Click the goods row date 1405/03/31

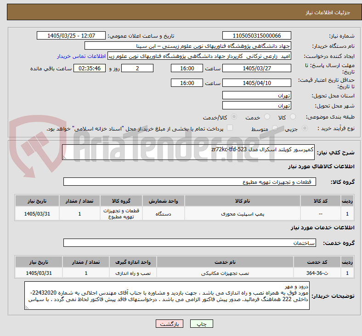(37, 214)
